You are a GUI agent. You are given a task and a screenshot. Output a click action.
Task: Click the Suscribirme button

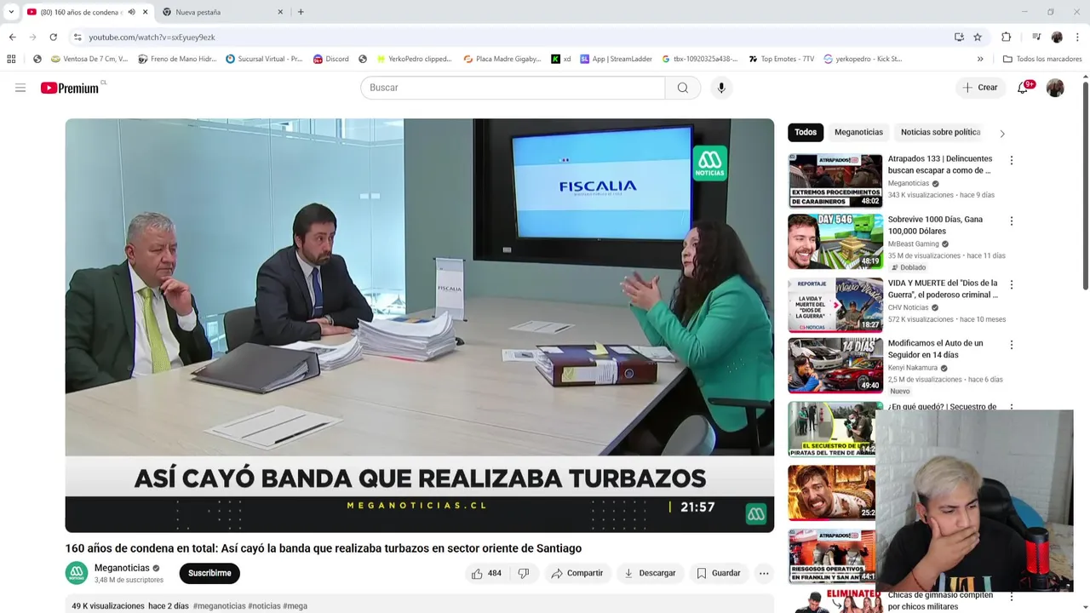pyautogui.click(x=209, y=573)
